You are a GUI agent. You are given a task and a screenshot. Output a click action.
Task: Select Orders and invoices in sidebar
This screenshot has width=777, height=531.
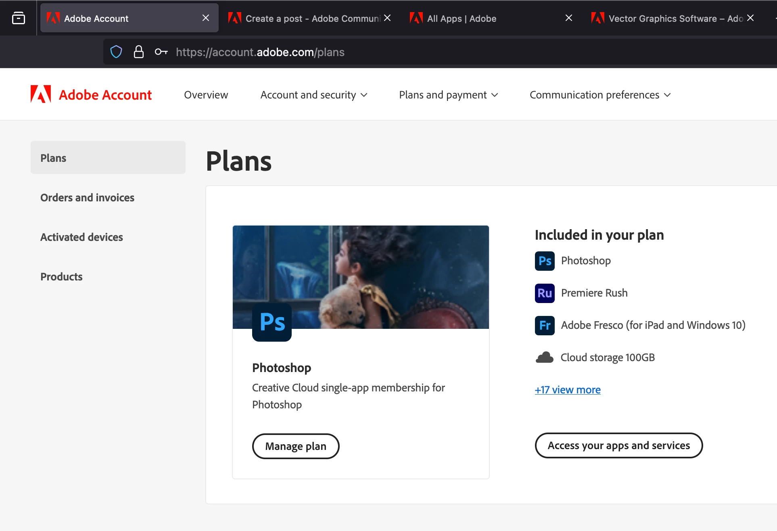pos(87,198)
